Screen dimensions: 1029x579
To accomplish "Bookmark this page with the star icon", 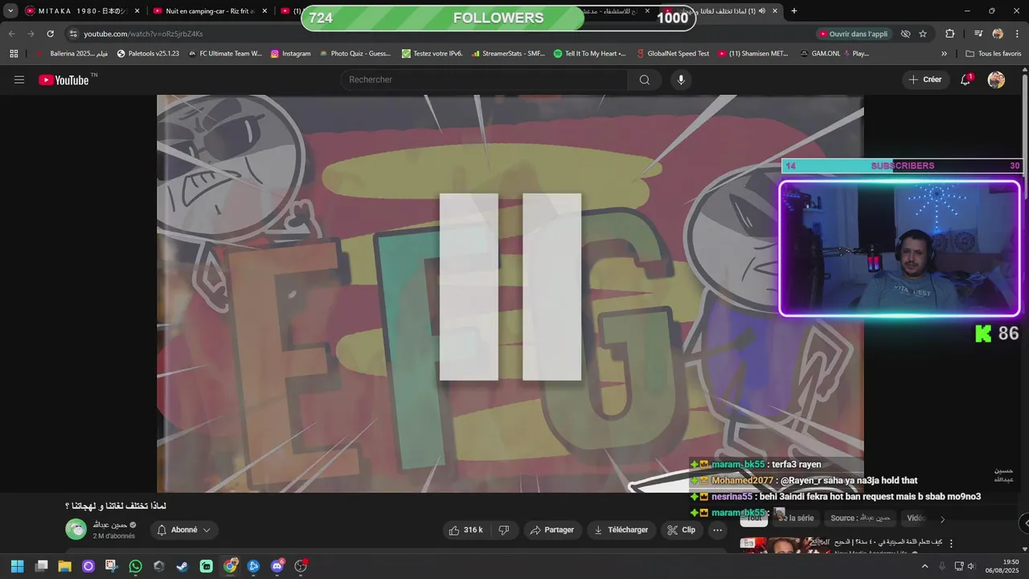I will pyautogui.click(x=923, y=34).
